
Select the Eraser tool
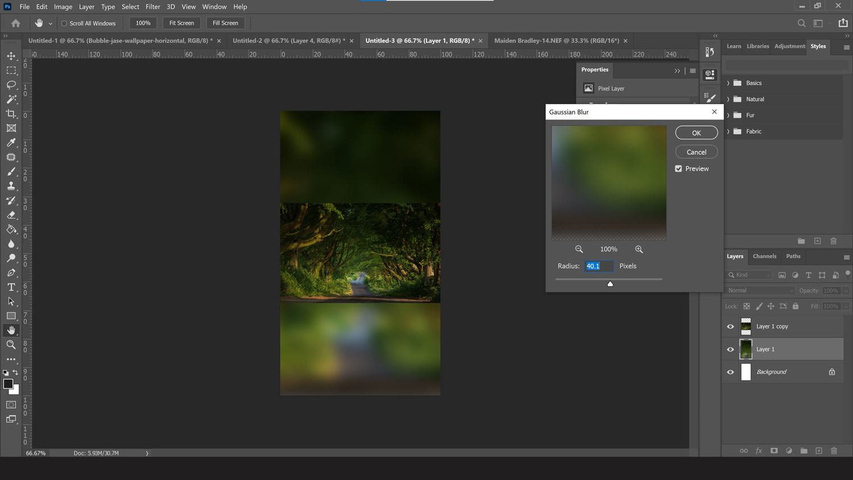click(x=11, y=215)
